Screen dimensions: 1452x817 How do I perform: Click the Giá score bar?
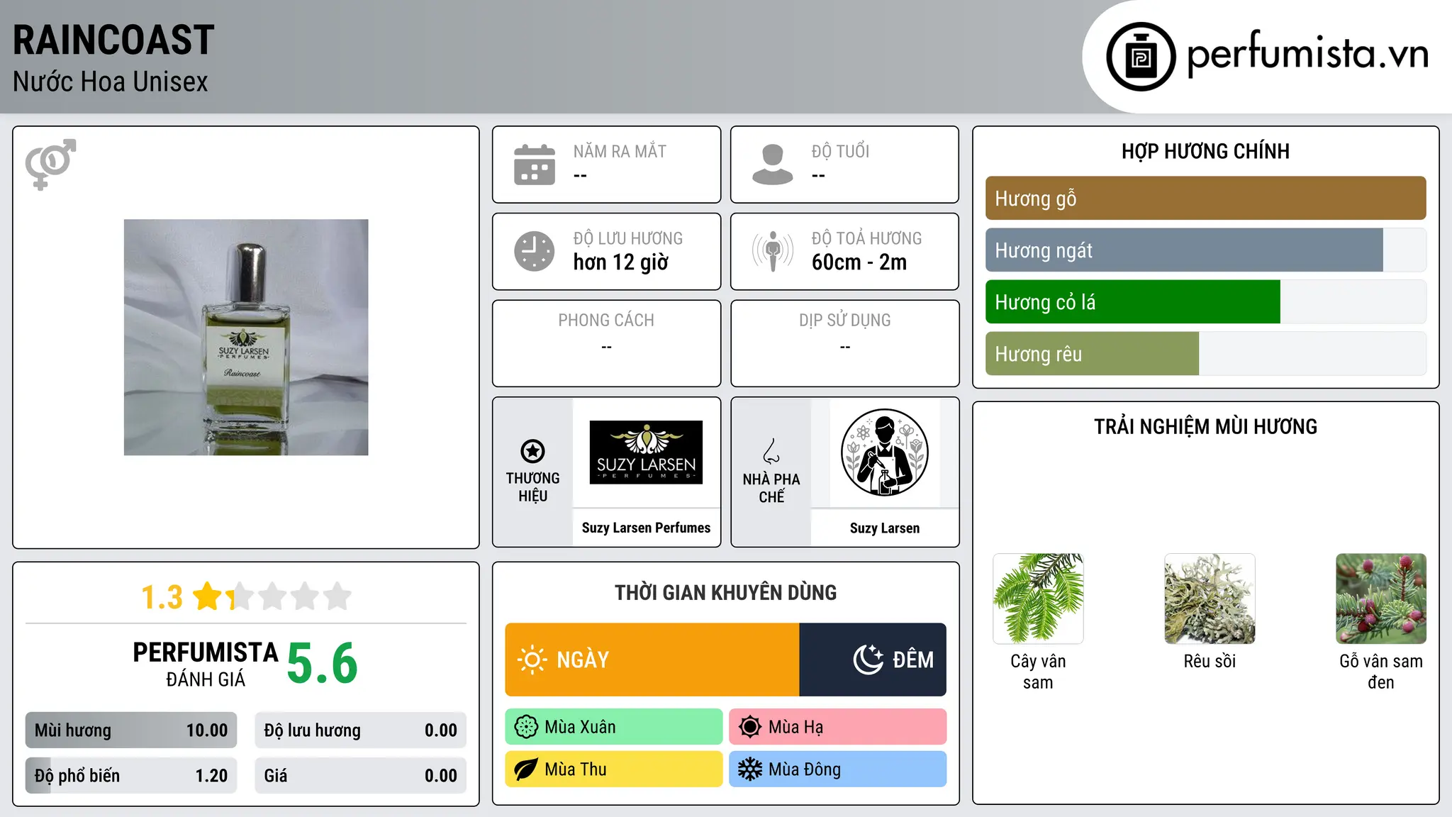coord(361,776)
